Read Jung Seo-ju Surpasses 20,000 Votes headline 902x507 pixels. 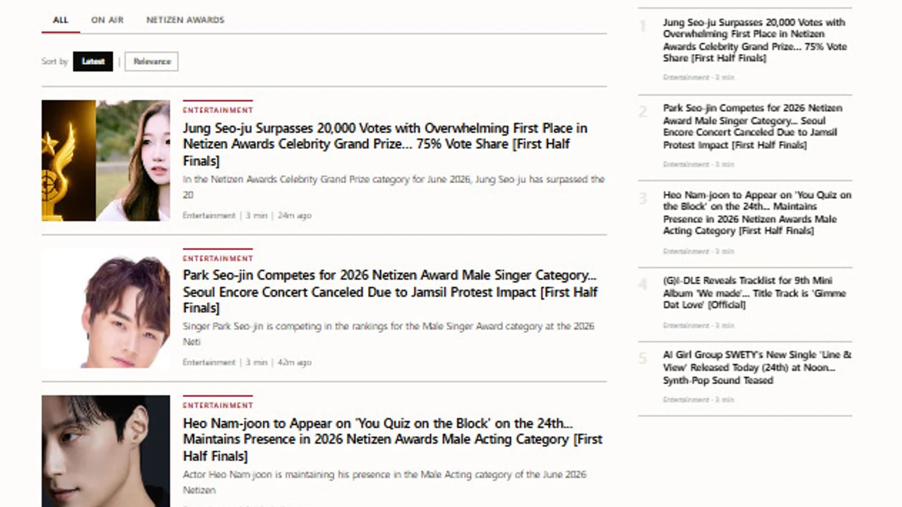pyautogui.click(x=385, y=144)
